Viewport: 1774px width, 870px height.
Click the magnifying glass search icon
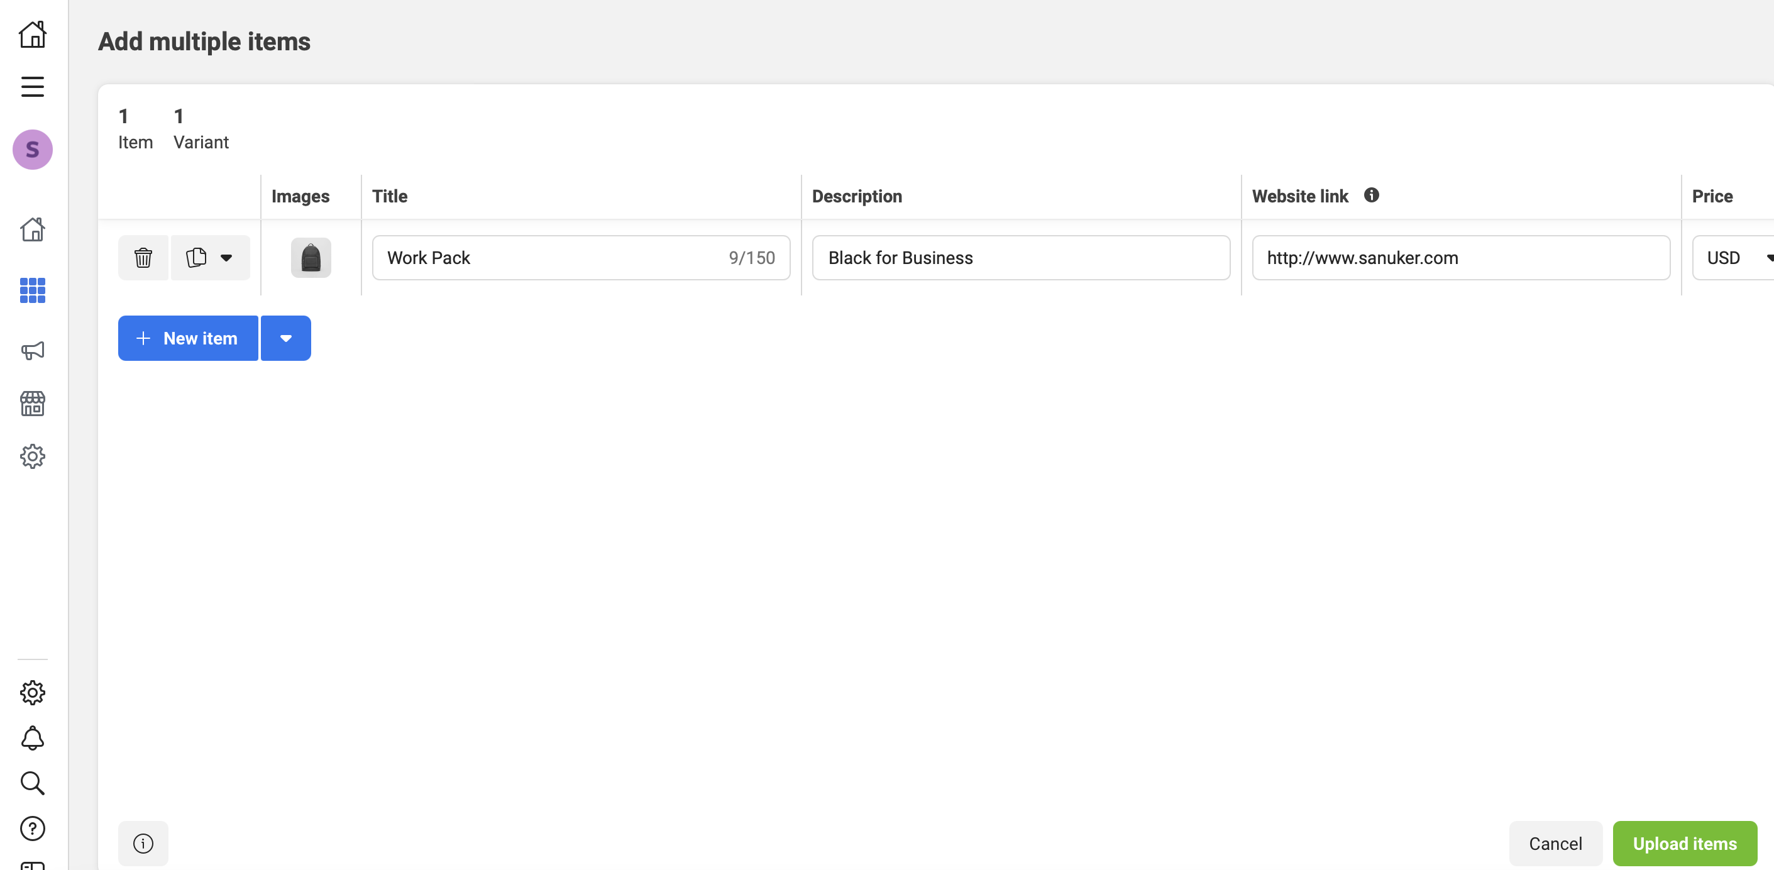click(x=32, y=783)
